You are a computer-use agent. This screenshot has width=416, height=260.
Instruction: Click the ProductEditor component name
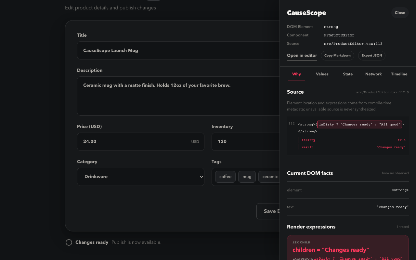[339, 35]
